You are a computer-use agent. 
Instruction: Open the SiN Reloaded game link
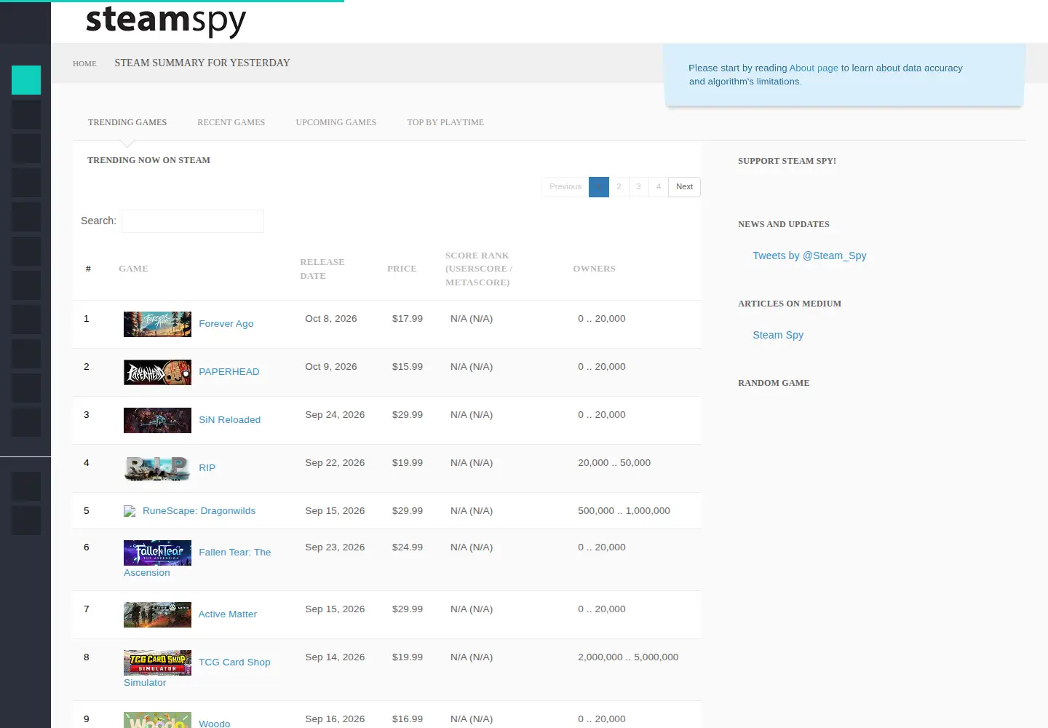(x=230, y=420)
